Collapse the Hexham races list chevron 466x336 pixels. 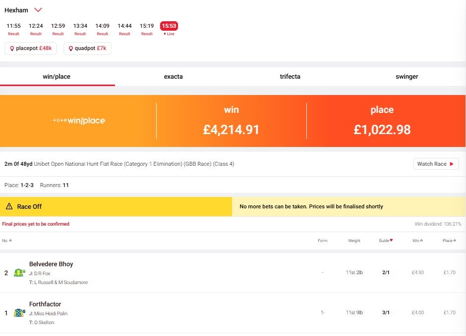tap(37, 9)
